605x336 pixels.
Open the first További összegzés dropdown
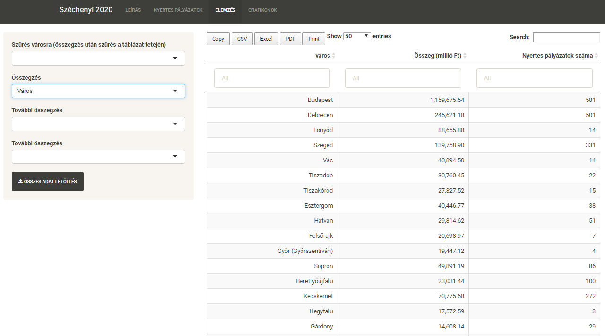(98, 124)
